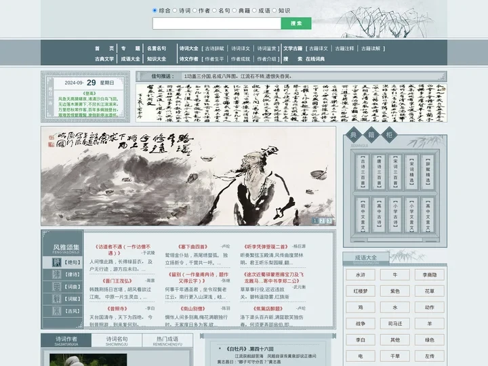Open 宋词三百首 book in the bookcase
488x366 pixels.
pyautogui.click(x=395, y=171)
